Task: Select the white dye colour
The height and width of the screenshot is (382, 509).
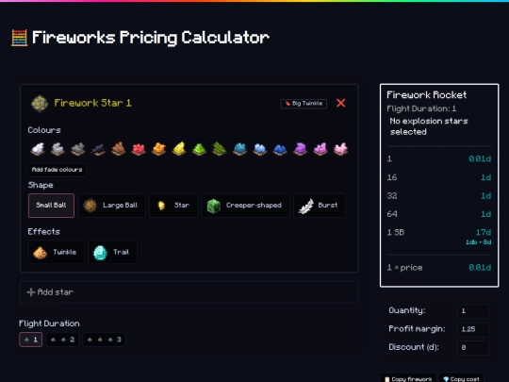Action: [38, 149]
